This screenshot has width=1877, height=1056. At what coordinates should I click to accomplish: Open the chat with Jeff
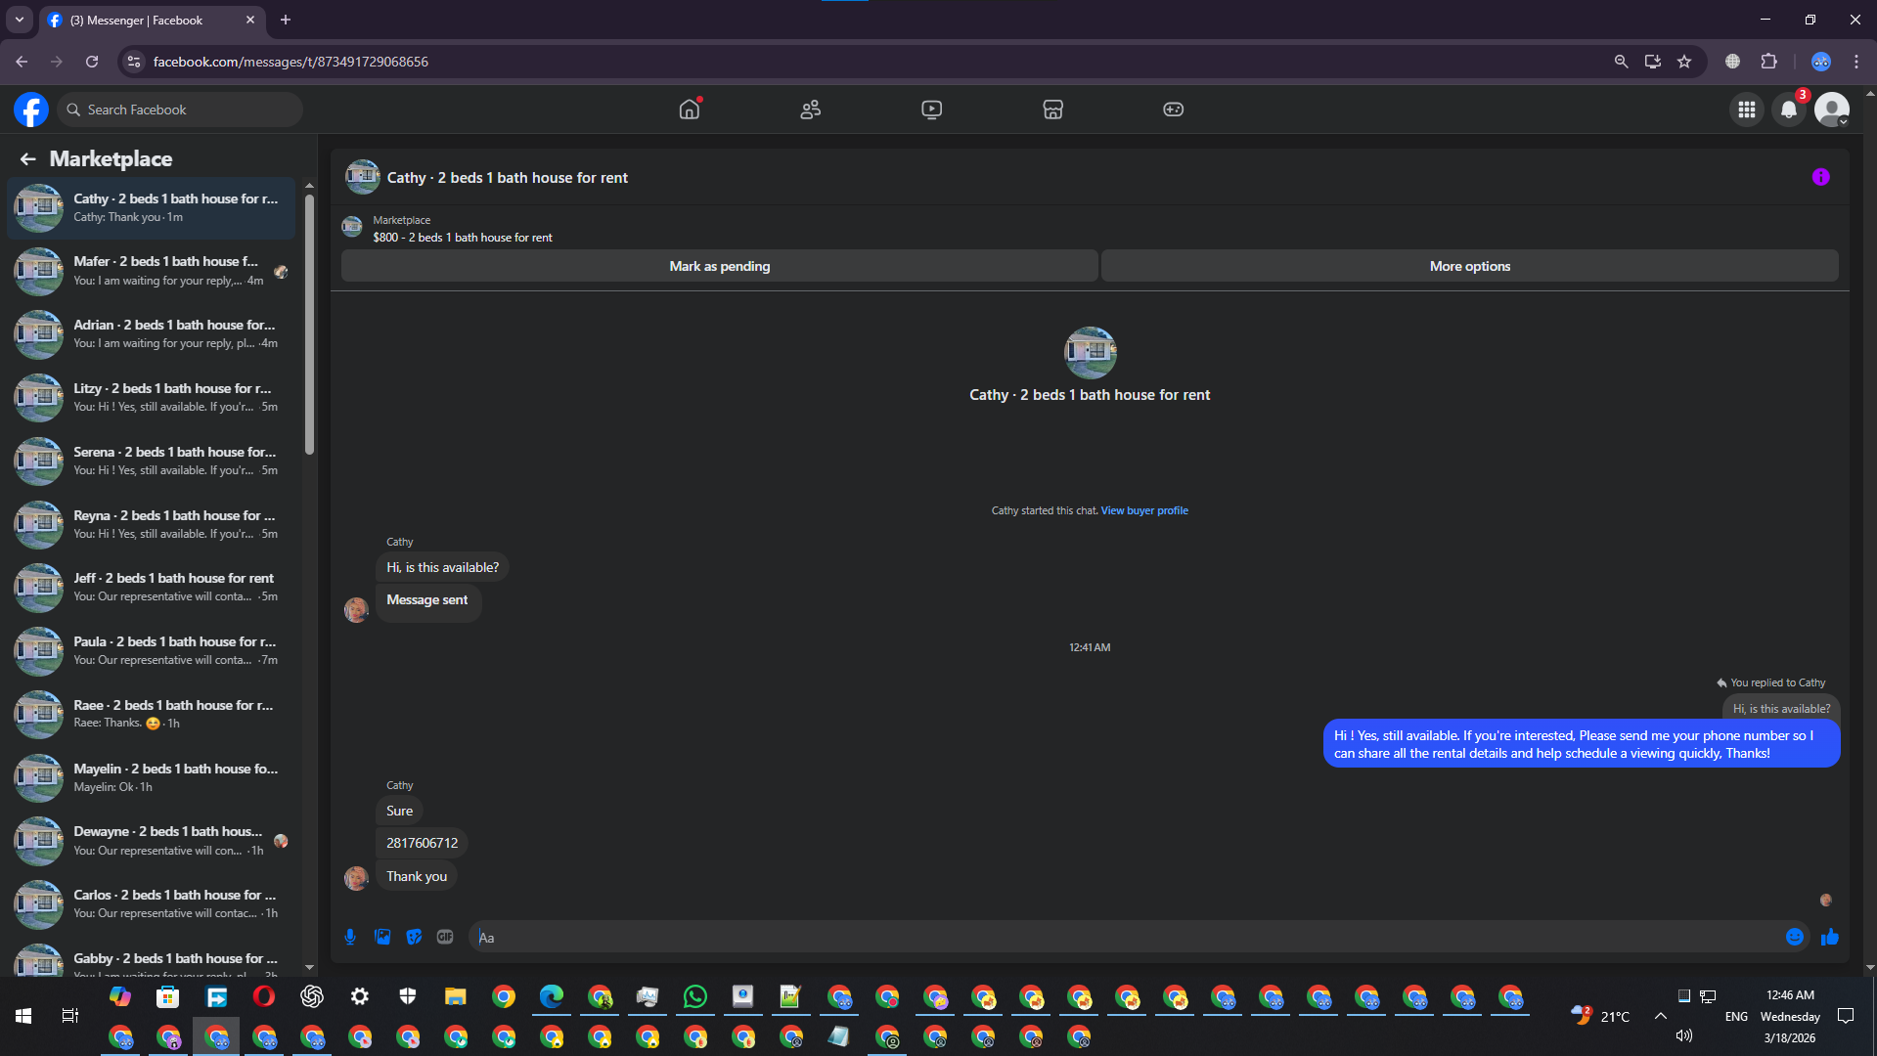(152, 588)
